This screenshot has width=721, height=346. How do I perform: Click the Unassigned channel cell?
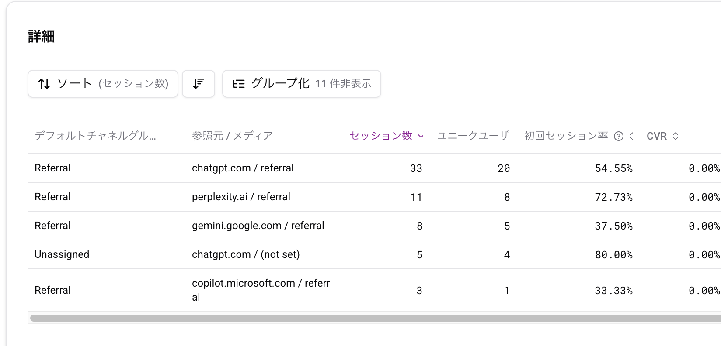pos(62,254)
